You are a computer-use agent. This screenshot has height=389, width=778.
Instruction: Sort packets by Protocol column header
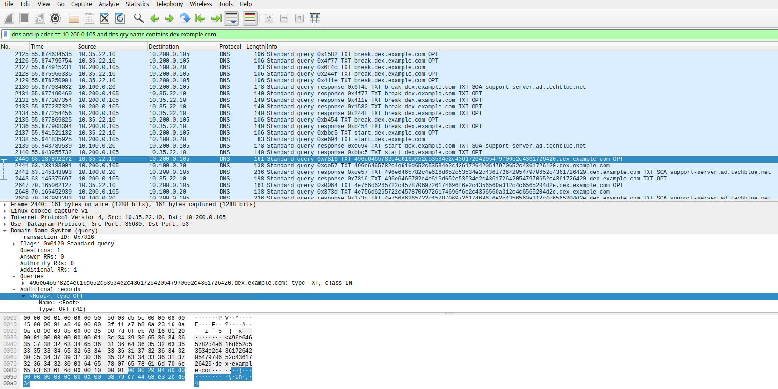(230, 46)
